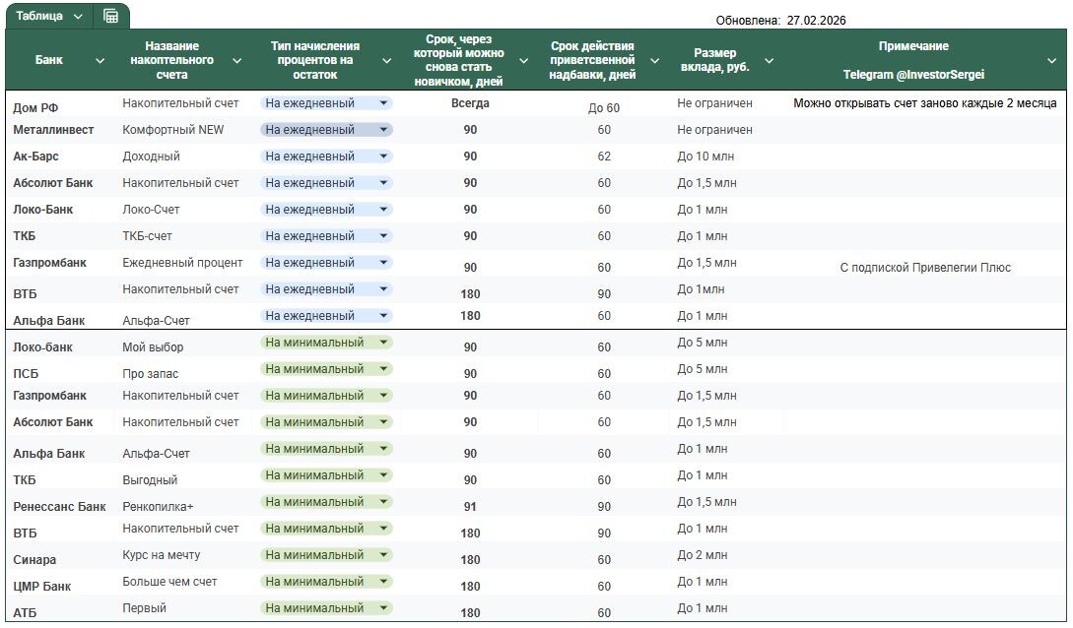Open interest type chip for Металлинвест
This screenshot has width=1073, height=628.
pos(326,130)
